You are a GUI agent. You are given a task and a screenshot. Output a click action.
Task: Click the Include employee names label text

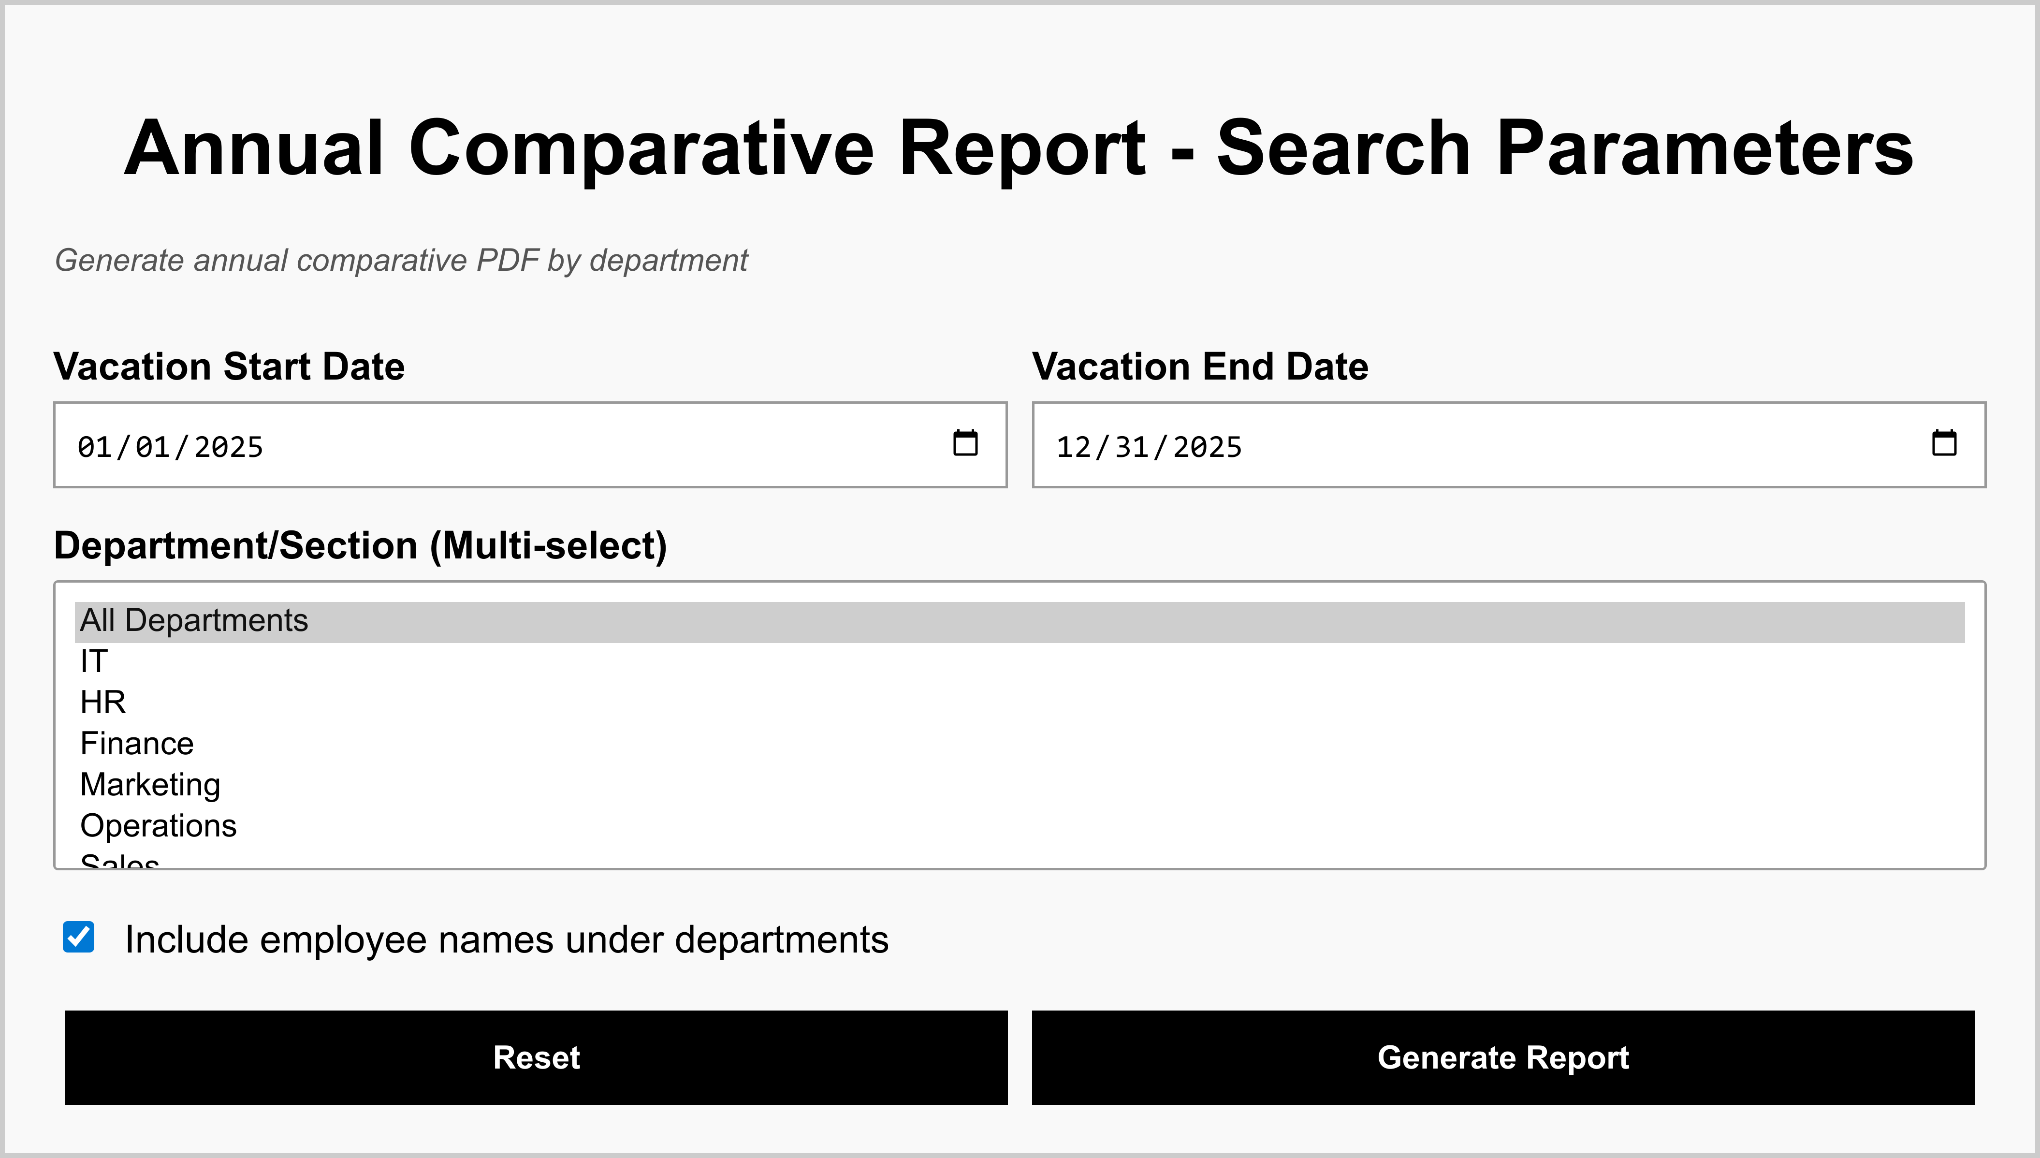point(507,940)
